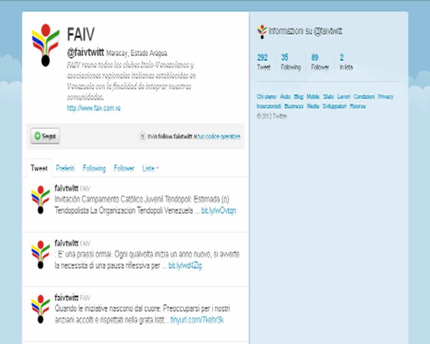The height and width of the screenshot is (344, 430).
Task: Expand the Liste dropdown tab
Action: (150, 168)
